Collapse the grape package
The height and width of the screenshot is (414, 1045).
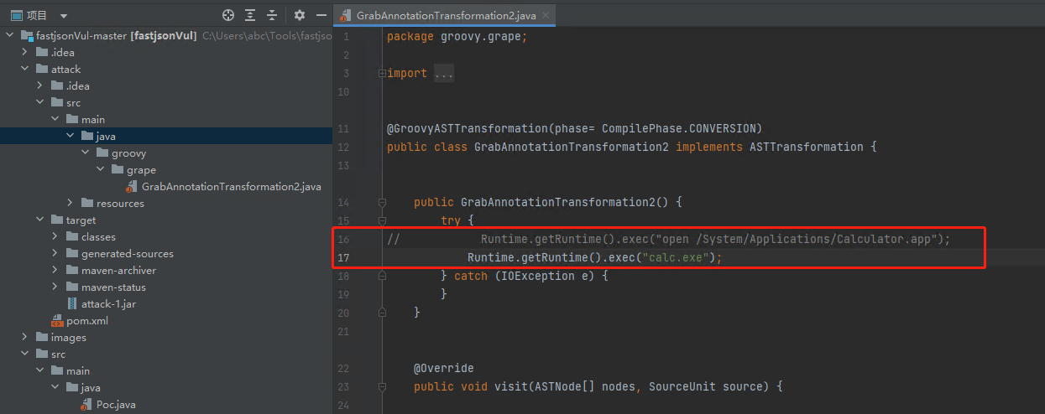click(100, 169)
